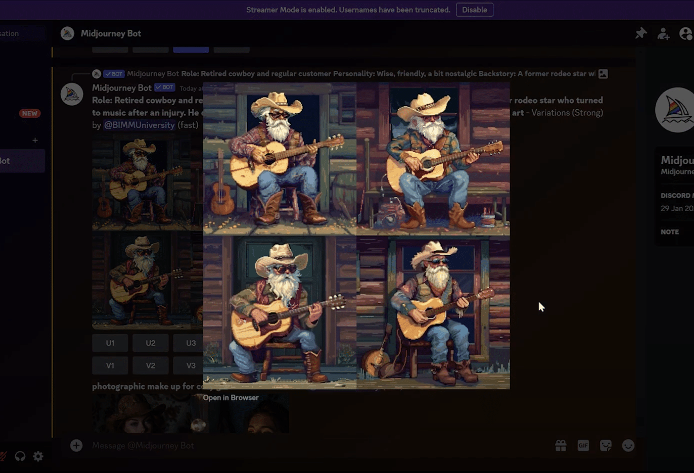This screenshot has height=473, width=694.
Task: Open pinned messages with the pin icon
Action: [x=640, y=33]
